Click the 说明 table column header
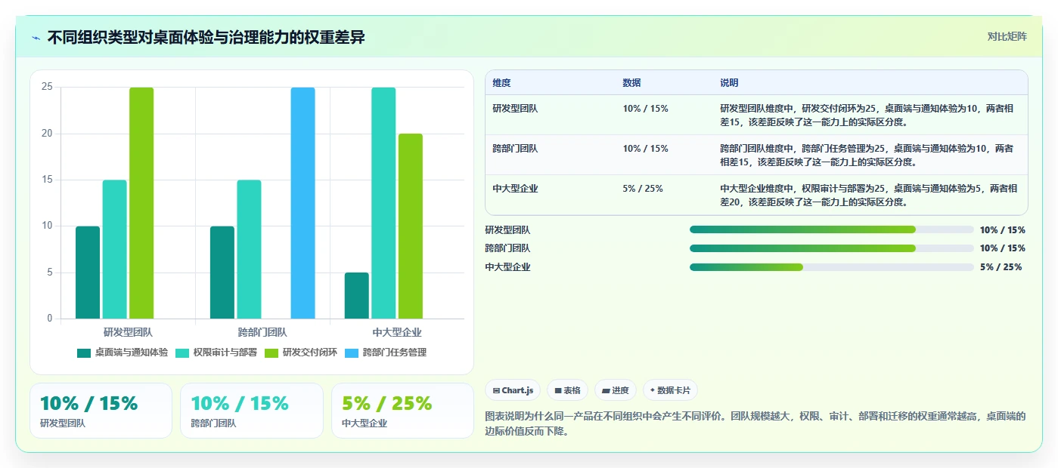 (x=730, y=83)
